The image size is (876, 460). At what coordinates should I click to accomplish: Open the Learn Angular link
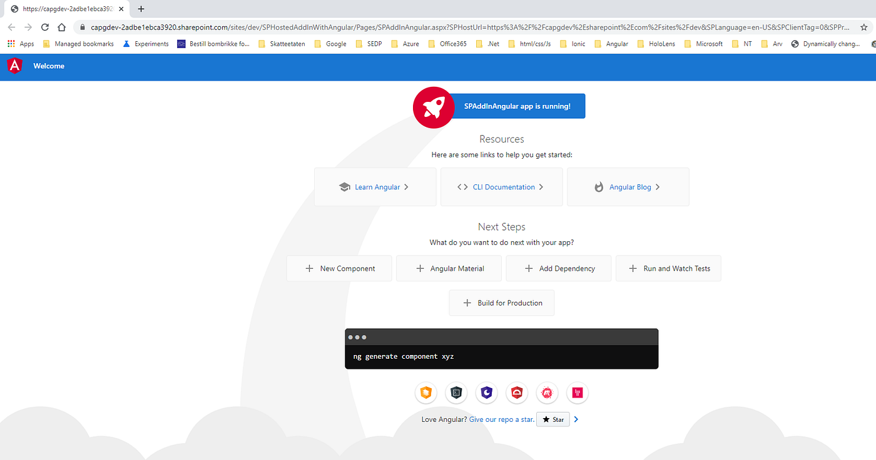click(377, 187)
